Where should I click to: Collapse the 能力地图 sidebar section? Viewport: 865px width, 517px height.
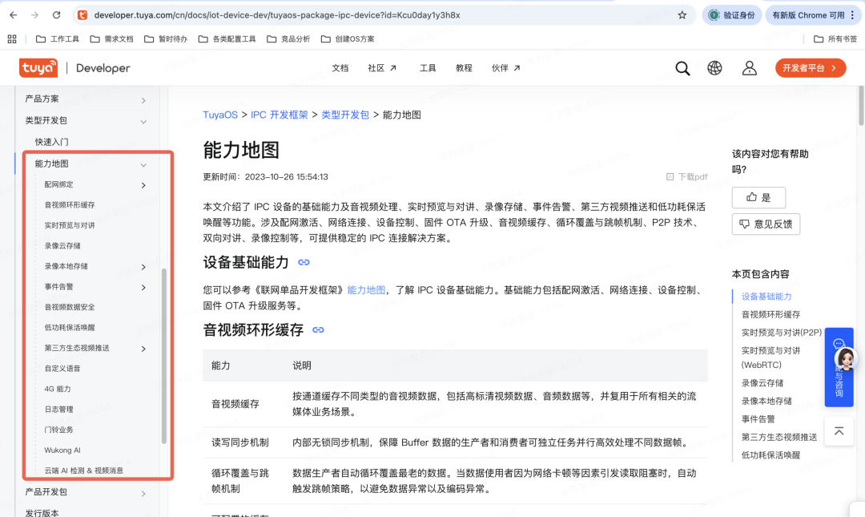(x=144, y=163)
